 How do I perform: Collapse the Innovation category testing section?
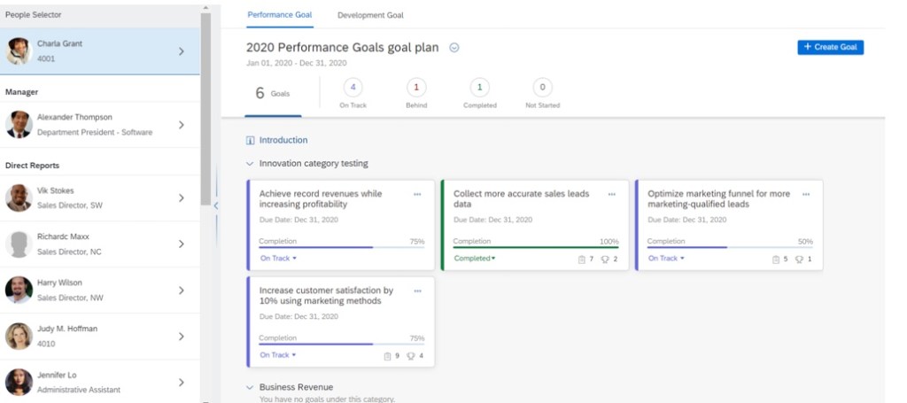(250, 163)
